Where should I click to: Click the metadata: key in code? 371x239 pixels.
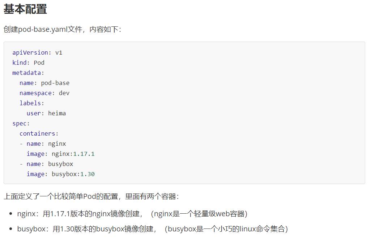[28, 73]
